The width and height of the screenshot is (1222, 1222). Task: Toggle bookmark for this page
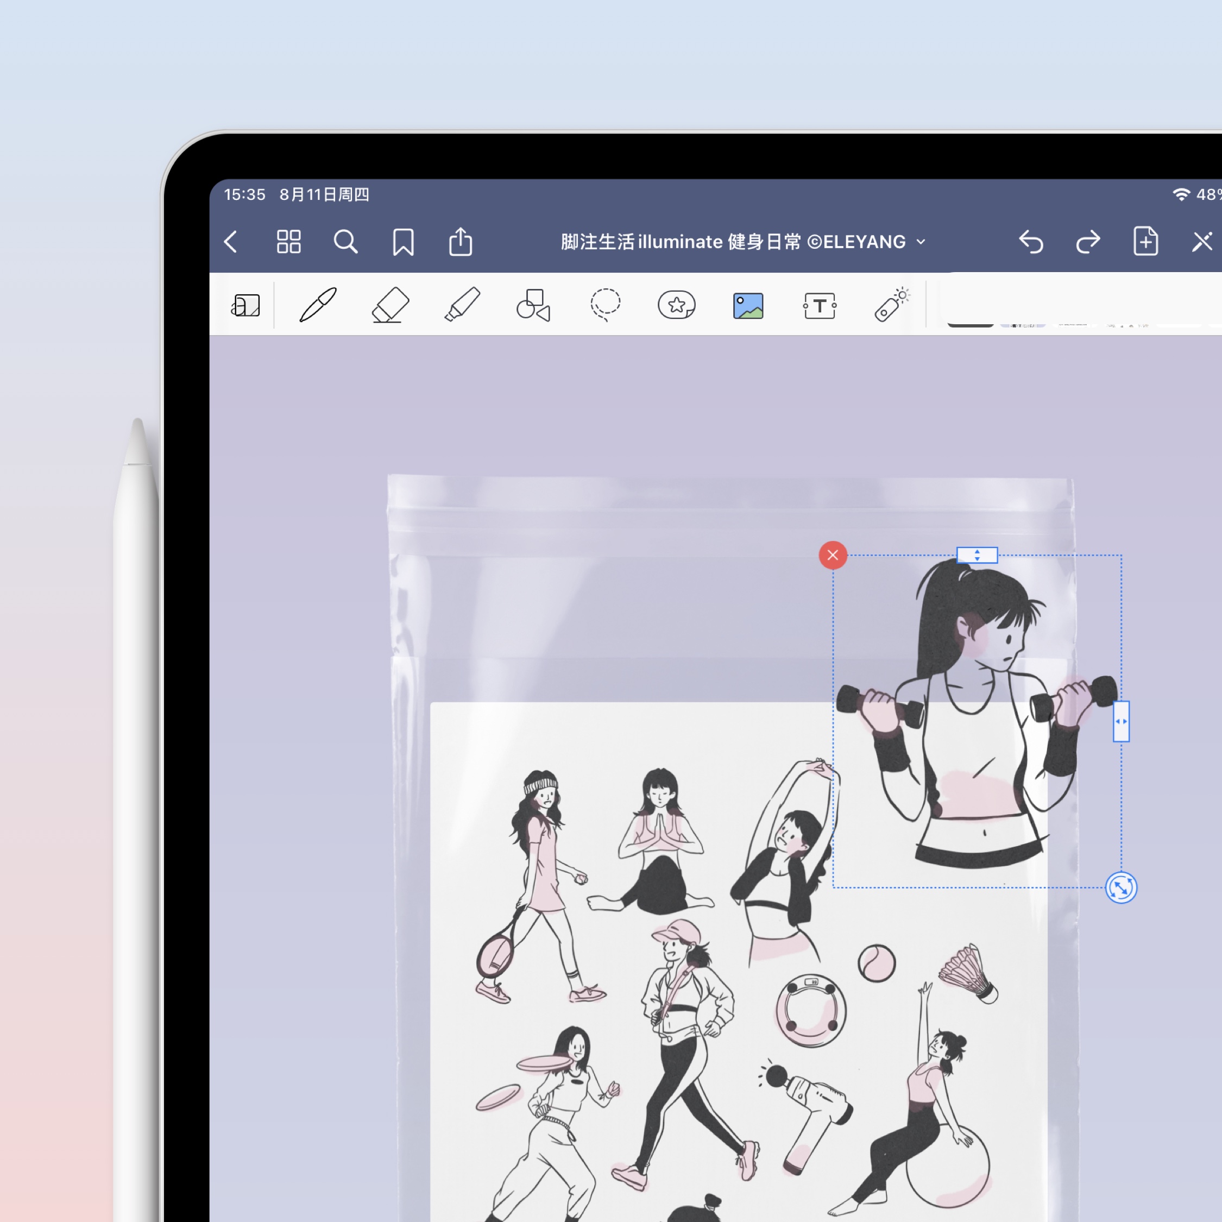tap(403, 242)
